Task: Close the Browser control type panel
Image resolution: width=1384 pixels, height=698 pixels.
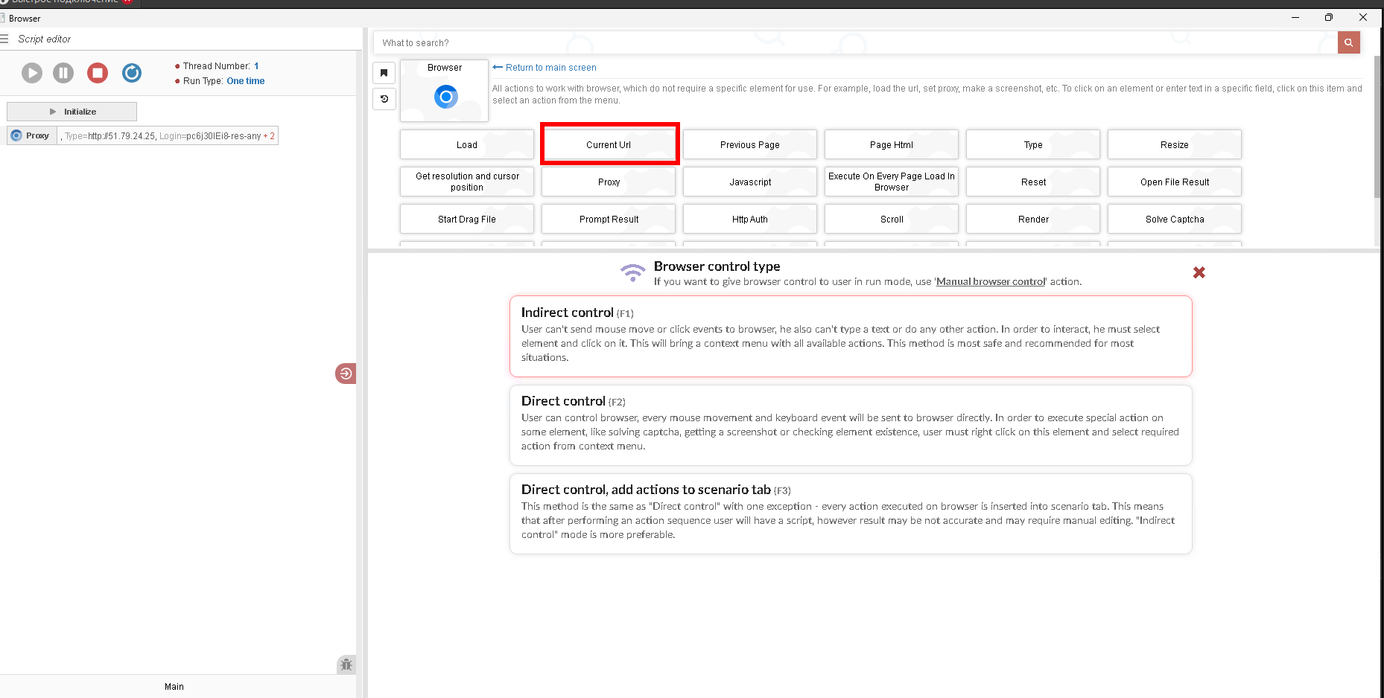Action: point(1199,273)
